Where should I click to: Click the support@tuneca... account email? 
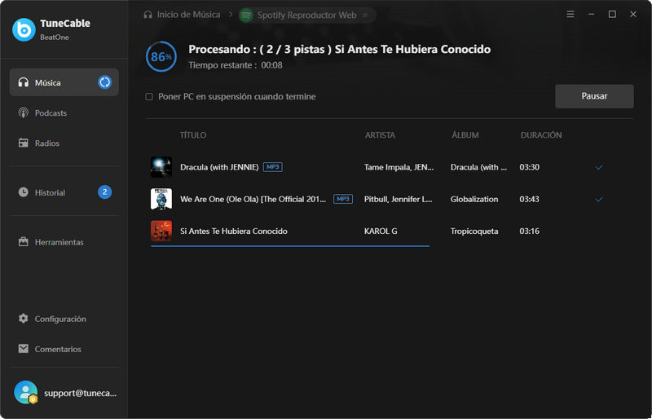click(x=80, y=393)
